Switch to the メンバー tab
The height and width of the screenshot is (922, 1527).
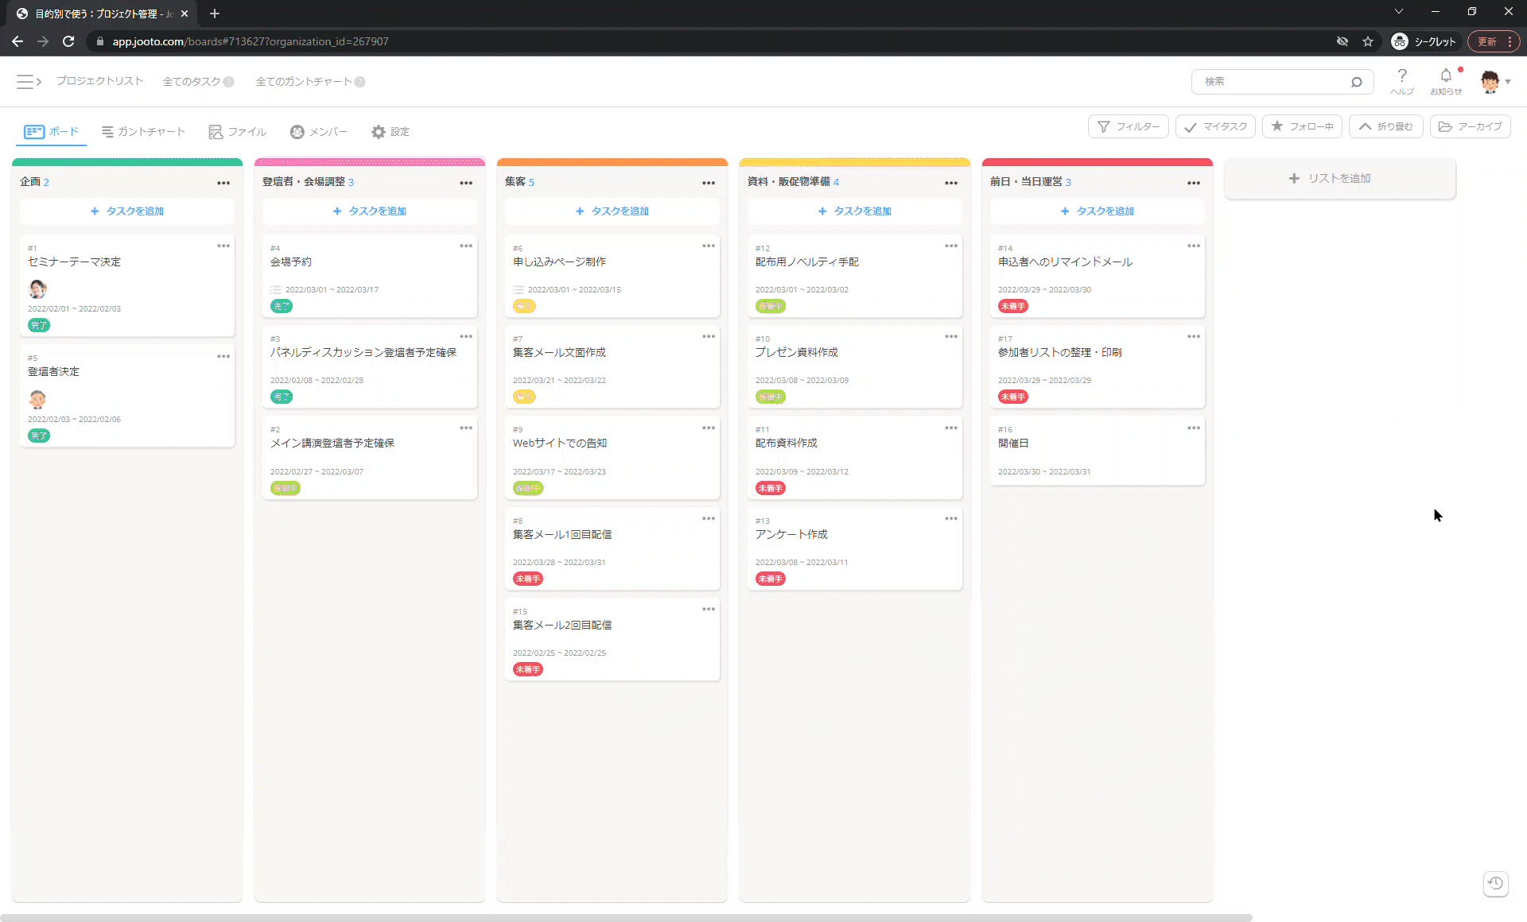[x=318, y=132]
